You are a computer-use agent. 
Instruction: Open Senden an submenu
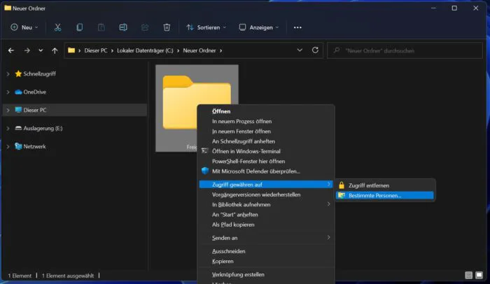(266, 238)
